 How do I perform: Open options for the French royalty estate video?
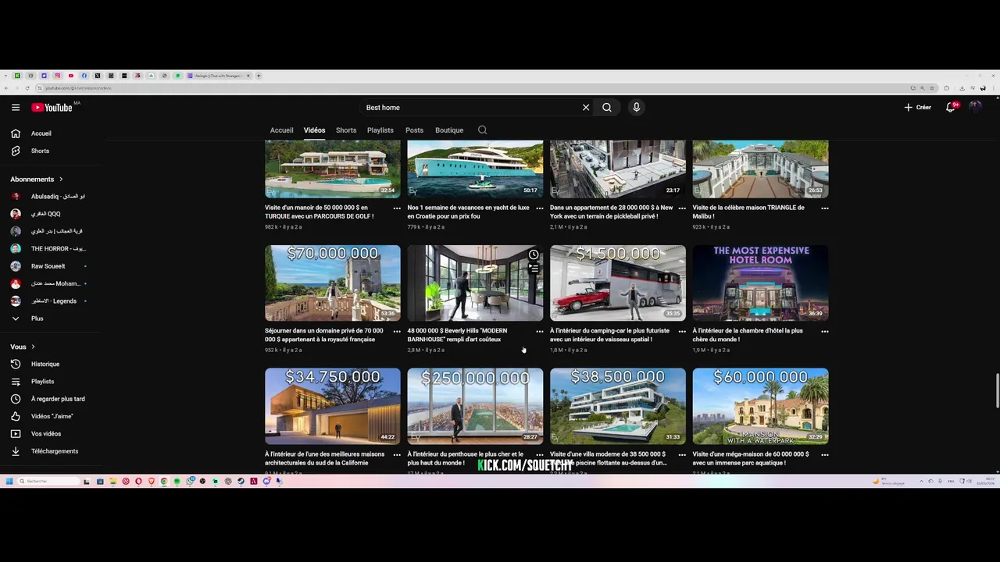click(x=397, y=332)
